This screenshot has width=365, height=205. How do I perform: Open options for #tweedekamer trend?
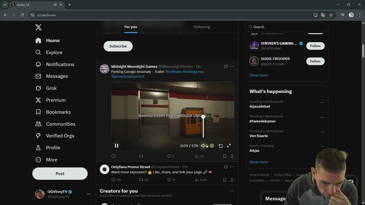[x=322, y=117]
